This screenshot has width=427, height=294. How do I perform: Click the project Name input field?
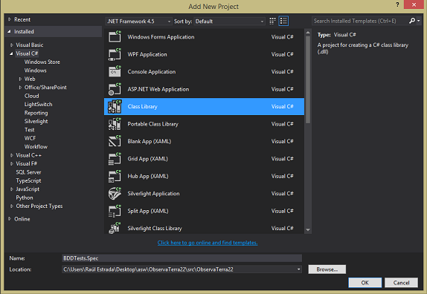(182, 258)
